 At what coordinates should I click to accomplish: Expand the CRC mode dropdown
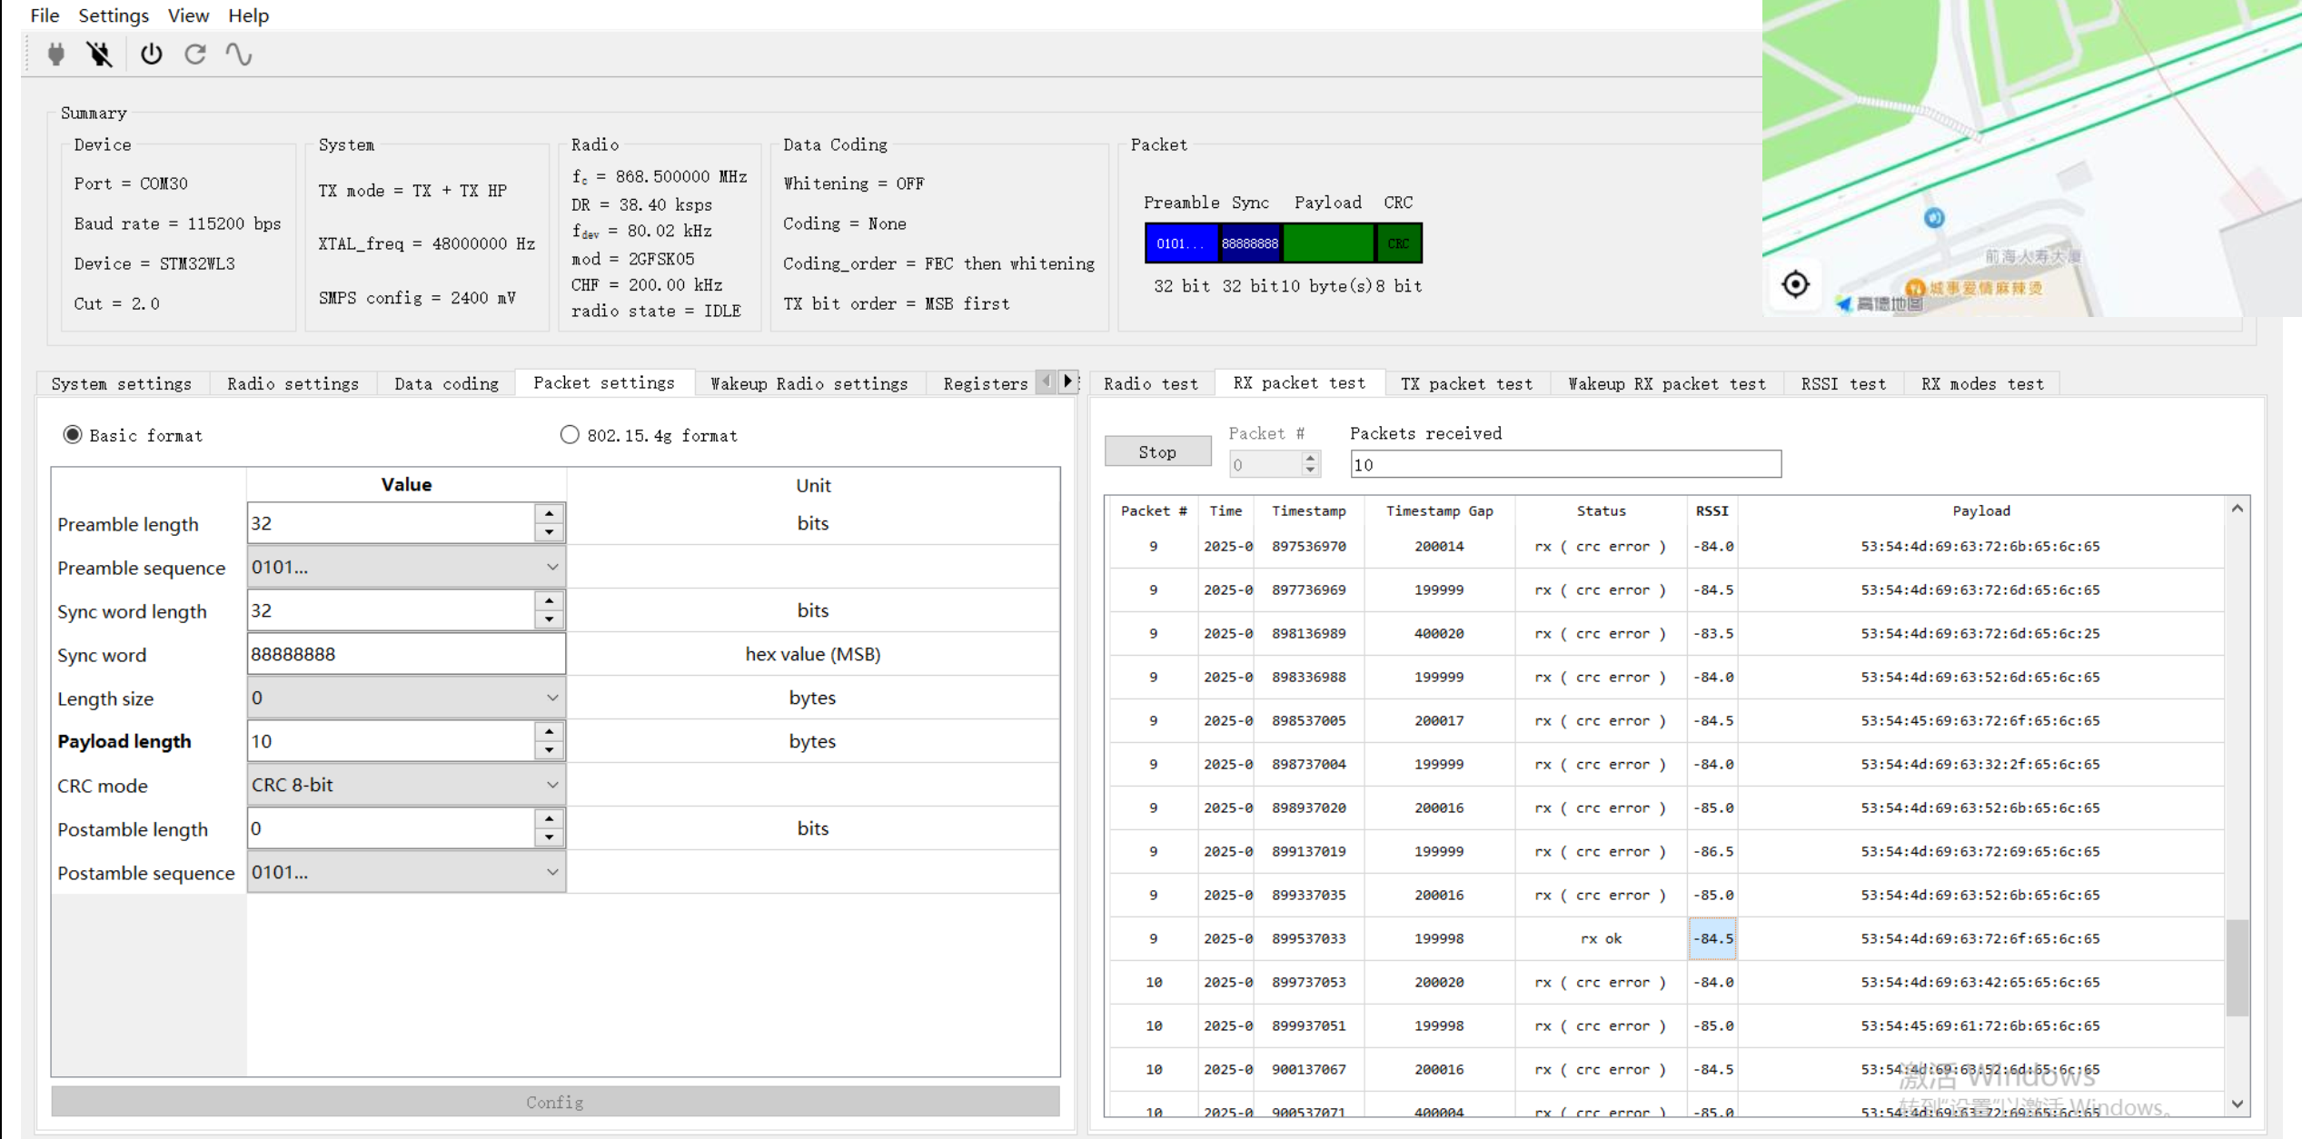(406, 785)
